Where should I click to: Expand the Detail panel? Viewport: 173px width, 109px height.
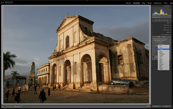[171, 32]
